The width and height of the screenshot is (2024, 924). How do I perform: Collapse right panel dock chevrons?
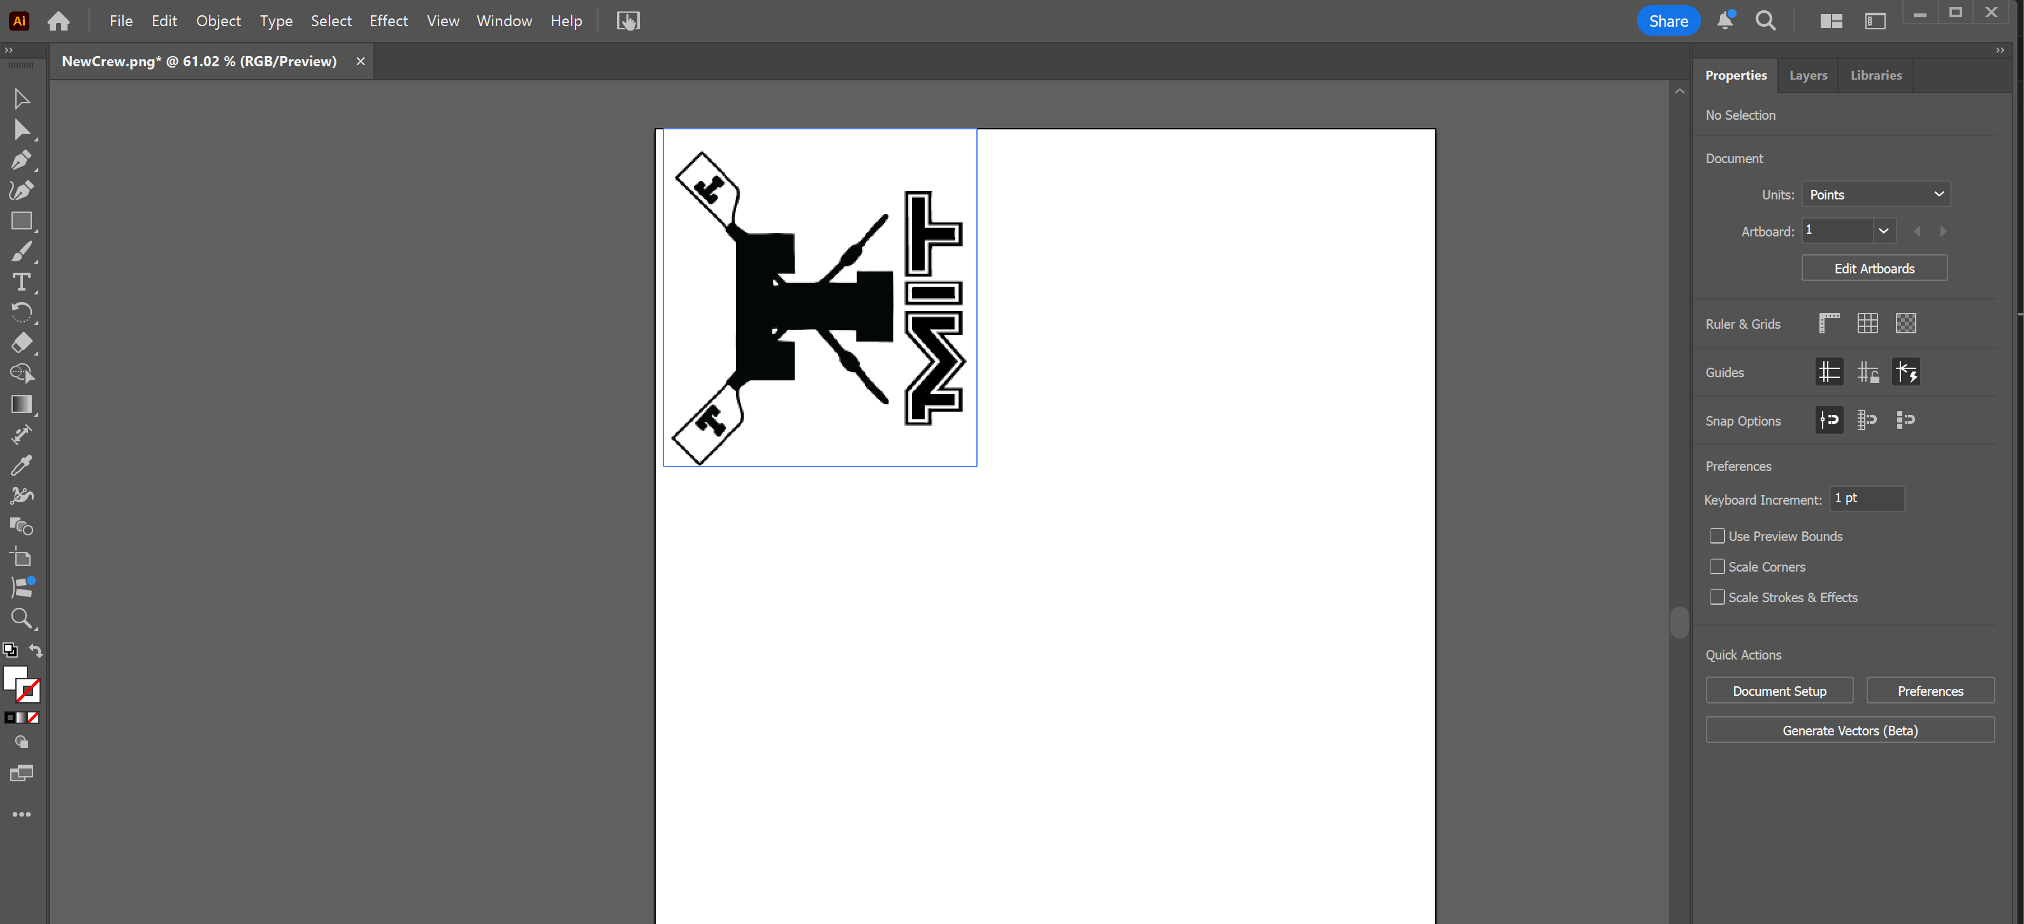[2000, 50]
